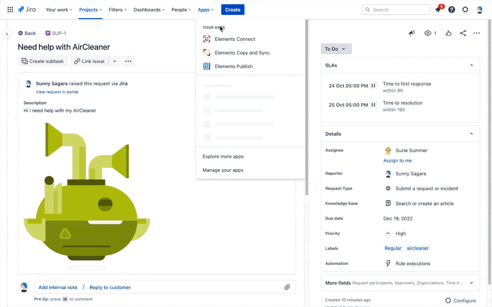Image resolution: width=492 pixels, height=307 pixels.
Task: Open issue actions ellipsis at top right
Action: 477,33
